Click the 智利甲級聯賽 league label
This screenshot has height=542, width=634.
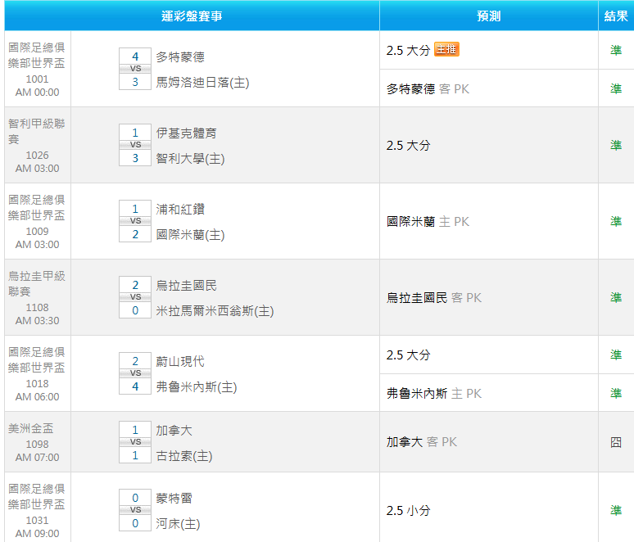36,131
